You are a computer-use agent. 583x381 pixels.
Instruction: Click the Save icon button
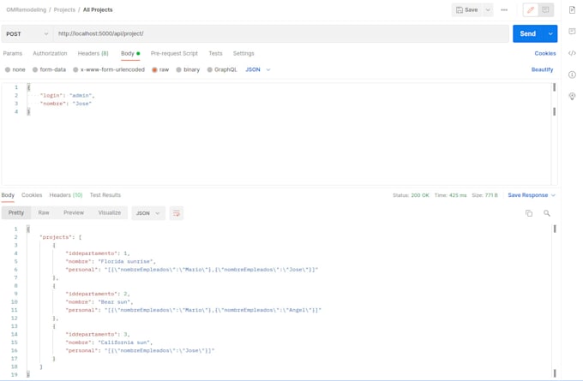467,10
